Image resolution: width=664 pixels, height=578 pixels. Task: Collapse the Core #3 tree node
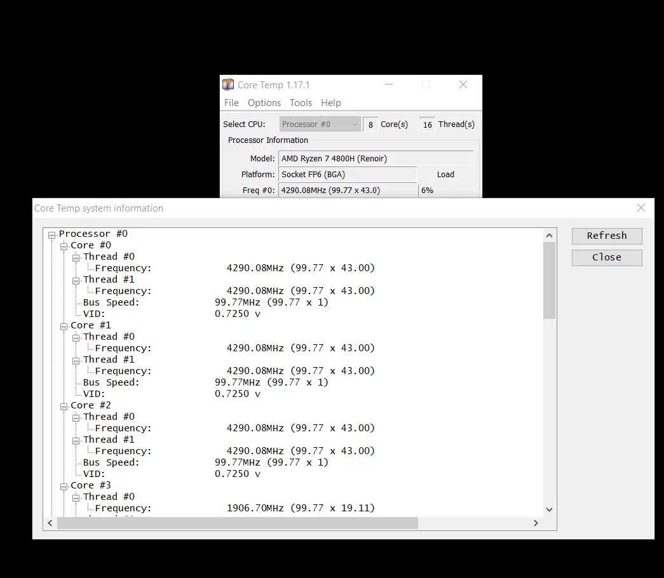click(x=64, y=487)
